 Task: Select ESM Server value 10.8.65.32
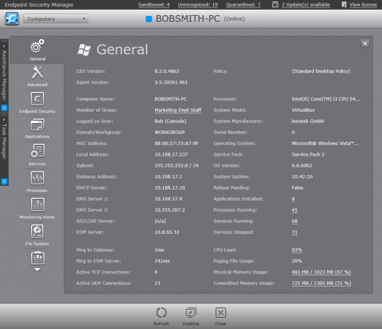[167, 232]
